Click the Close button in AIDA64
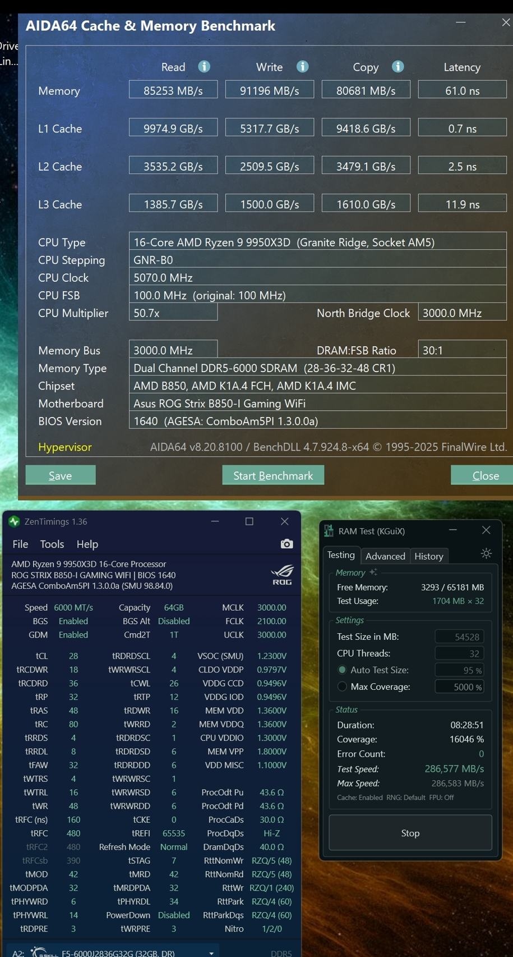This screenshot has height=957, width=513. click(x=483, y=475)
